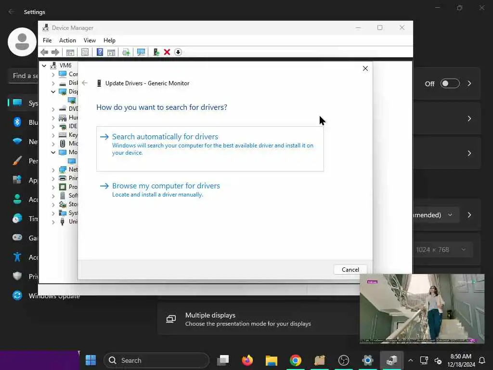
Task: Collapse the Monitors node in device tree
Action: (x=53, y=152)
